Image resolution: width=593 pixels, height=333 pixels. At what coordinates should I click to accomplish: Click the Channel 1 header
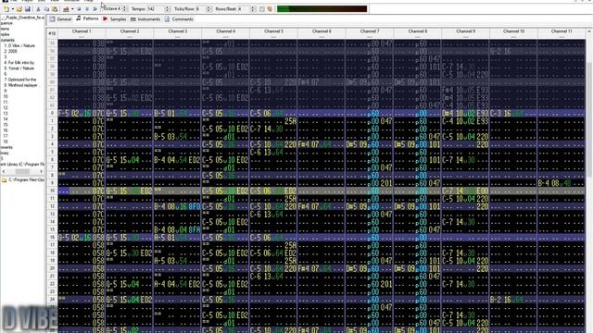pyautogui.click(x=82, y=33)
